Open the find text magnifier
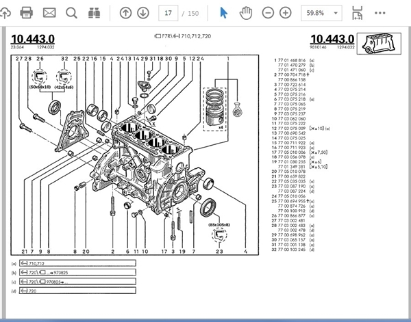 71,13
